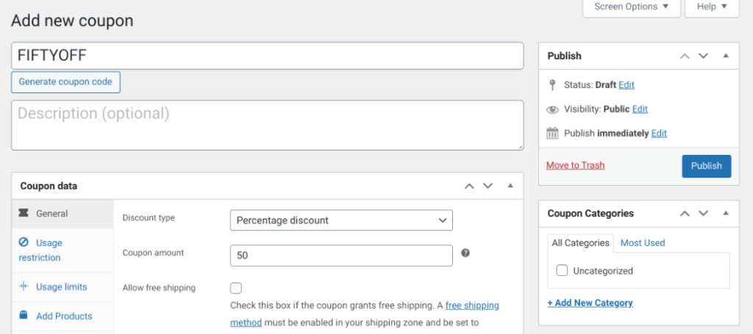Open the Help dropdown
753x334 pixels.
click(x=712, y=7)
